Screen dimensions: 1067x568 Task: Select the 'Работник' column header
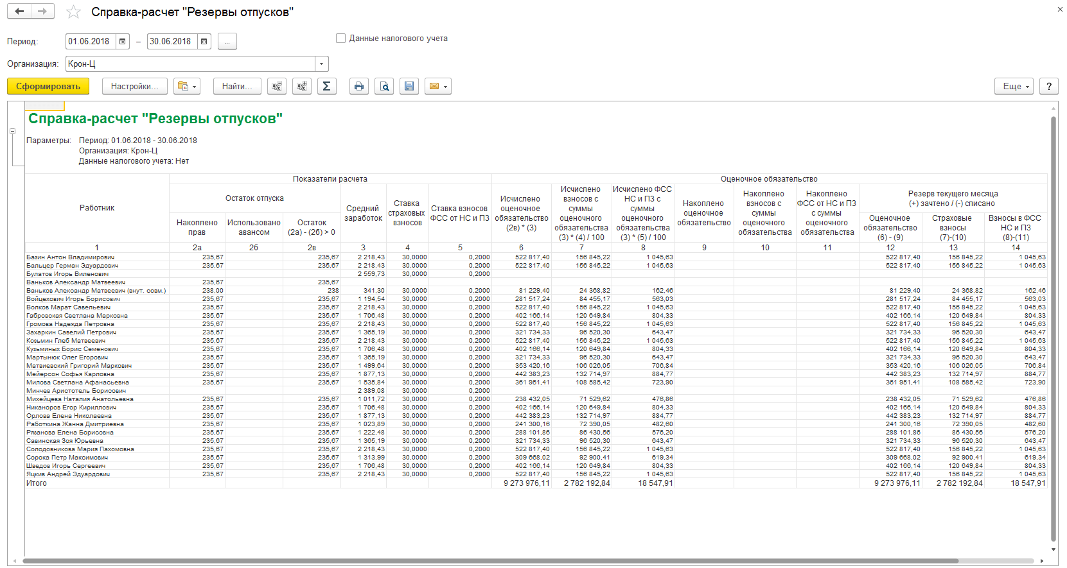click(x=97, y=208)
